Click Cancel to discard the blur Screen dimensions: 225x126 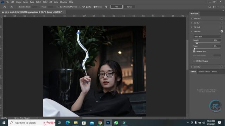click(129, 7)
